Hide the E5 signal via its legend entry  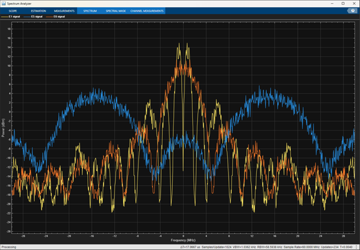coord(36,17)
